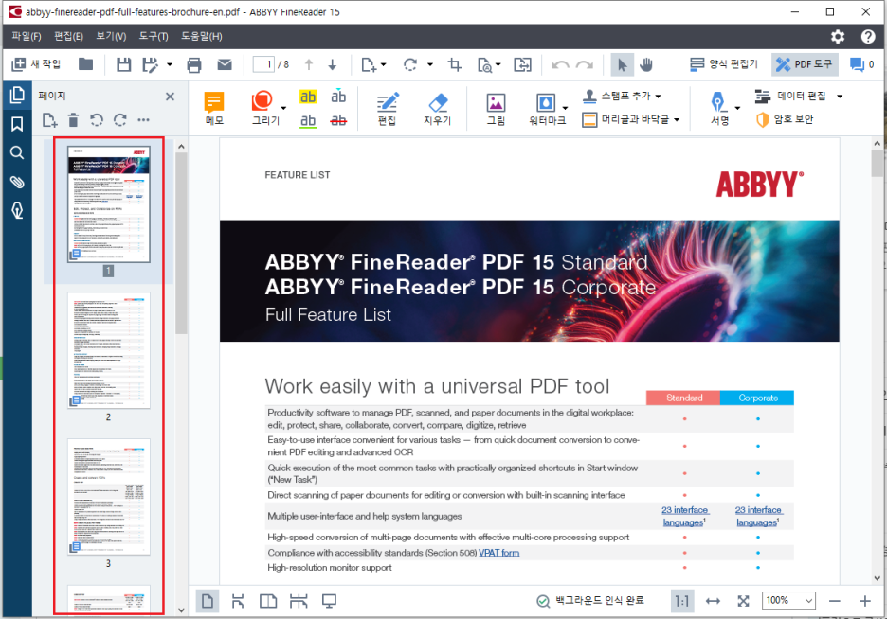887x619 pixels.
Task: Show the Attachments paperclip panel
Action: [x=17, y=182]
